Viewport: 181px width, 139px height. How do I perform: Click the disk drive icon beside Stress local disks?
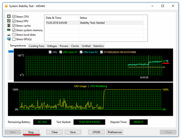(9, 35)
